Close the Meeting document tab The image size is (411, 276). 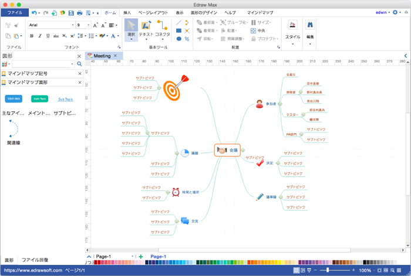[x=115, y=56]
